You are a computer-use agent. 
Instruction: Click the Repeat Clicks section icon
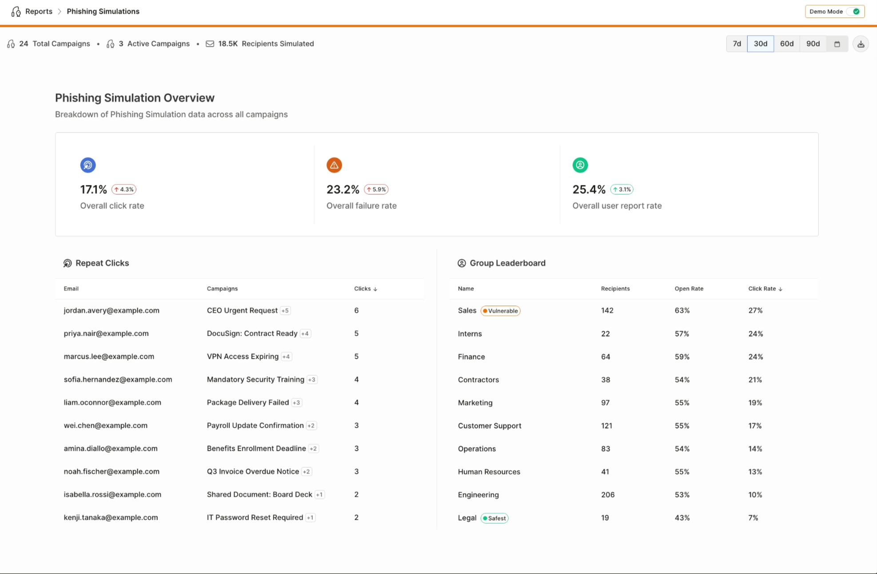68,263
